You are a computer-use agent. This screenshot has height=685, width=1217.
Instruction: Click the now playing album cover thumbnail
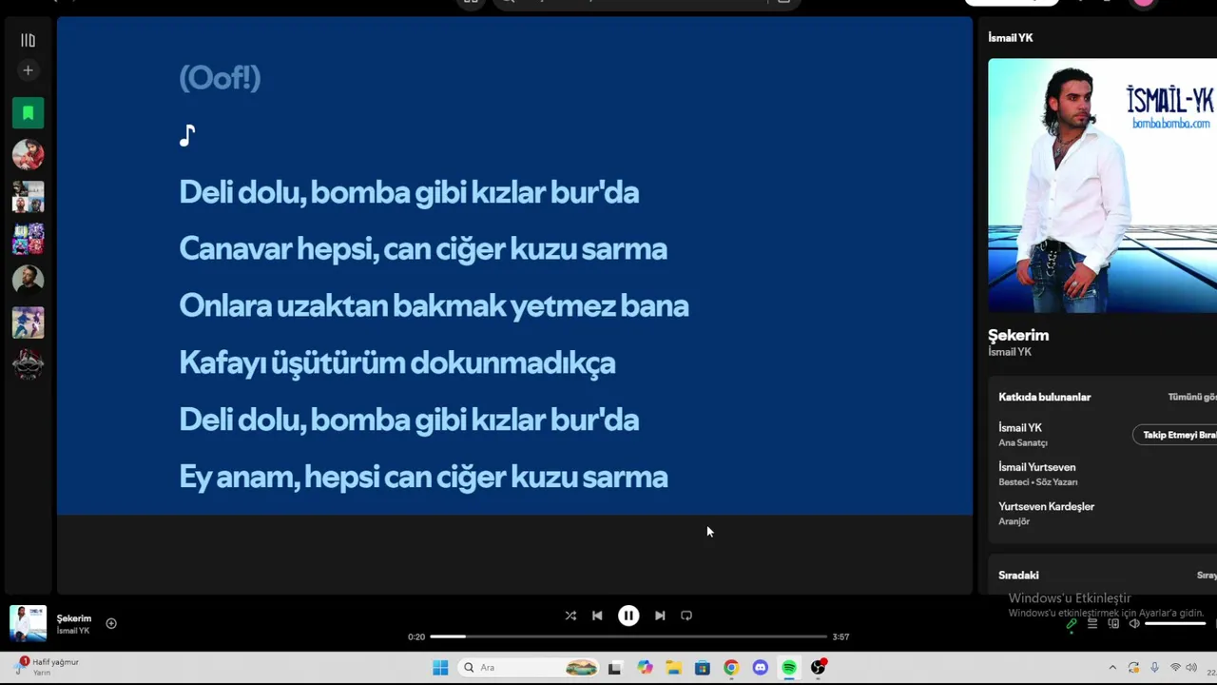tap(28, 624)
